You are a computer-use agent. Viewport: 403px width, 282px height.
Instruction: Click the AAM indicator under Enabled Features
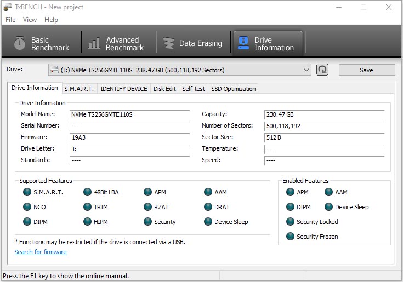point(329,192)
